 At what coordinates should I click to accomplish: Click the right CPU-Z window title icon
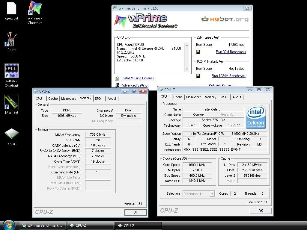[x=161, y=90]
